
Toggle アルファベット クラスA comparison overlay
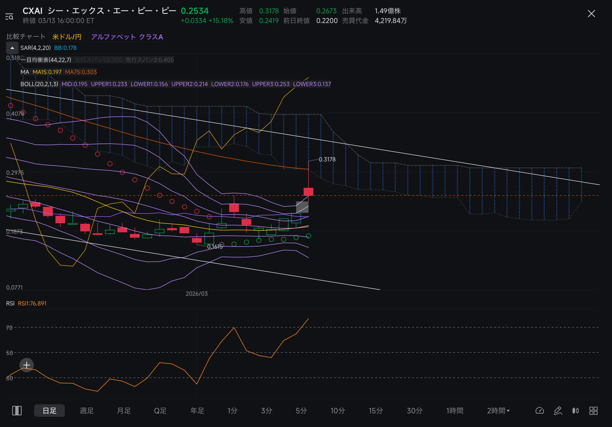pos(127,37)
